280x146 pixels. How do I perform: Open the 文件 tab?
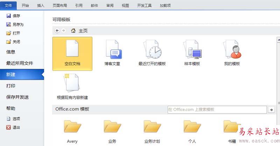(x=8, y=6)
